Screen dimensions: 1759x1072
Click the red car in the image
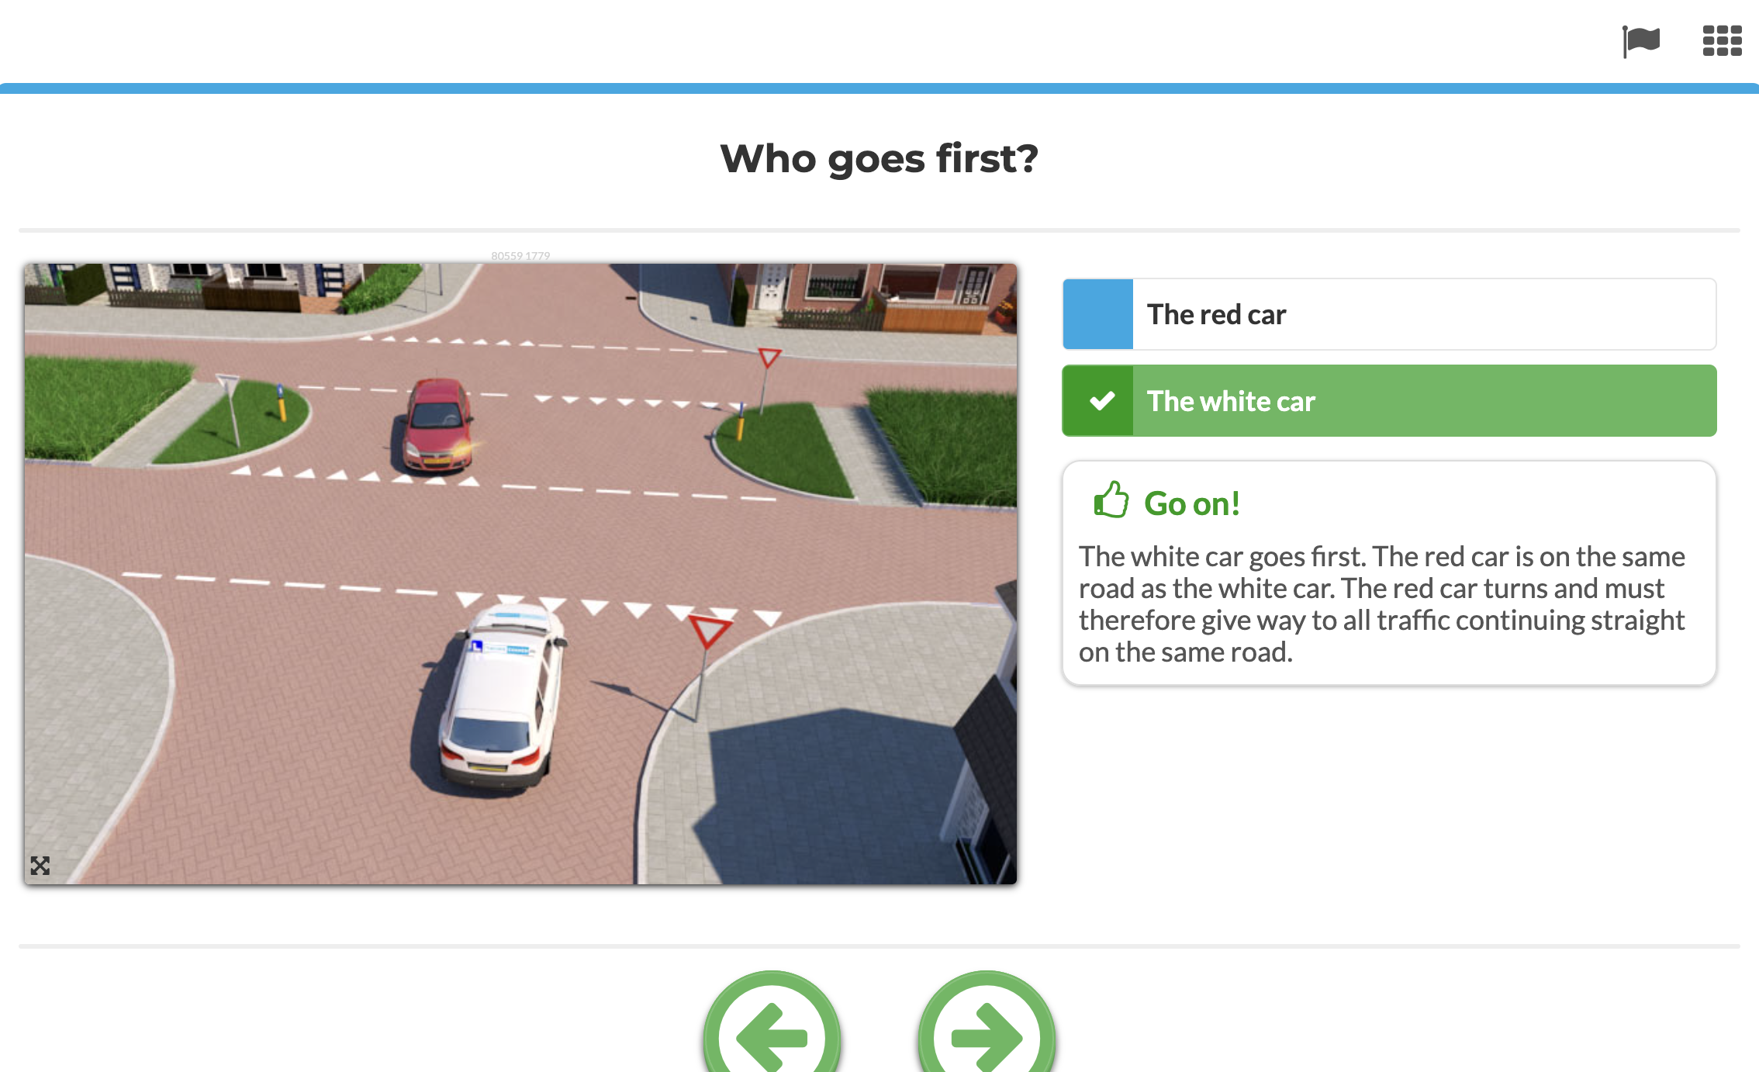pos(437,426)
